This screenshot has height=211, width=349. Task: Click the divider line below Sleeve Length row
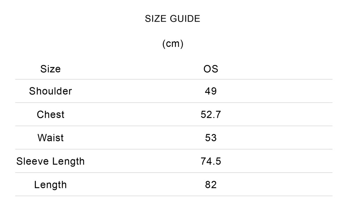click(174, 173)
